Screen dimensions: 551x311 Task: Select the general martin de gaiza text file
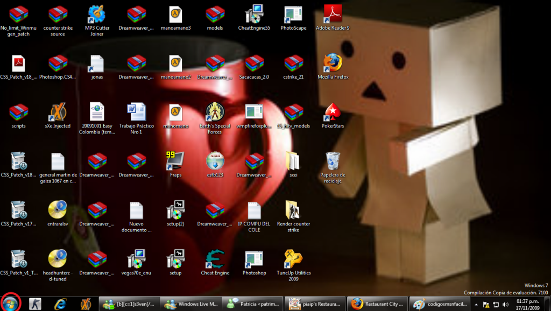click(x=58, y=161)
